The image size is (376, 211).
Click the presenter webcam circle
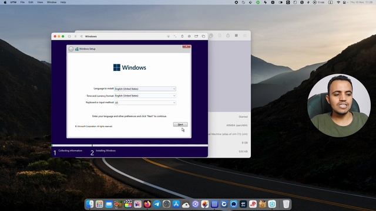(339, 105)
